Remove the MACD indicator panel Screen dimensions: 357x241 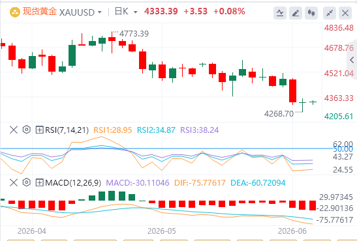pyautogui.click(x=14, y=182)
